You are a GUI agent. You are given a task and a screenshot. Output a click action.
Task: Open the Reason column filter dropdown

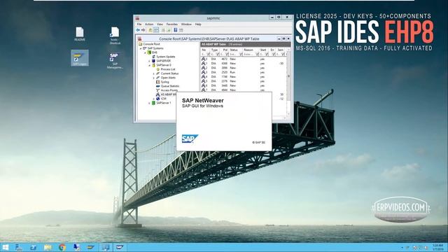257,55
